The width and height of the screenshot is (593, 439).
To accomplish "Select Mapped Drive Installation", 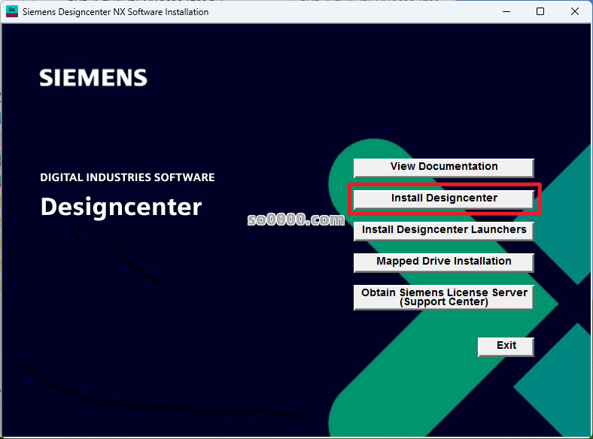I will tap(443, 262).
